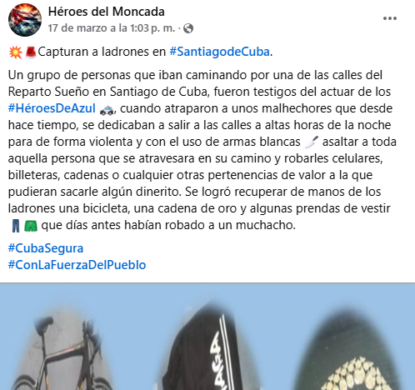Follow the #HéroesDeAzul hashtag
The width and height of the screenshot is (415, 390).
pyautogui.click(x=52, y=108)
